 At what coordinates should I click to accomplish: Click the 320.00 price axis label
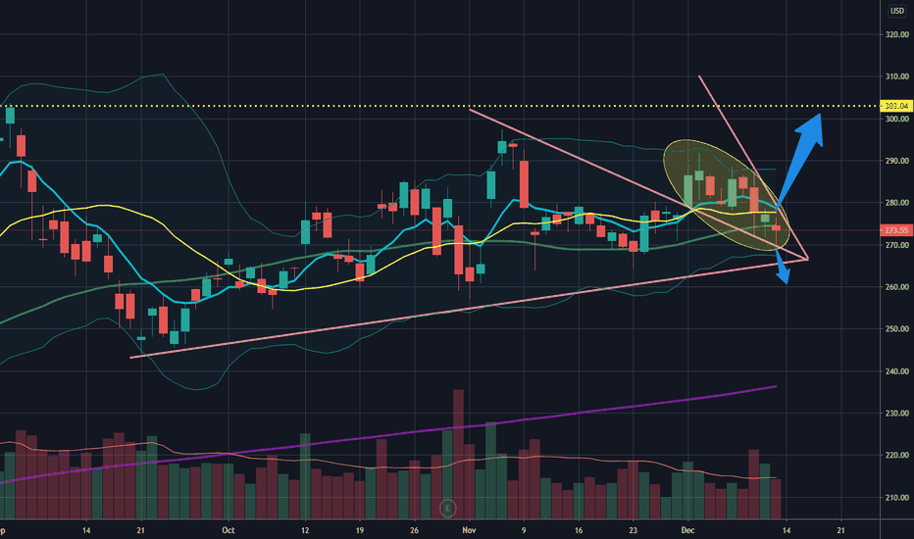tap(896, 34)
